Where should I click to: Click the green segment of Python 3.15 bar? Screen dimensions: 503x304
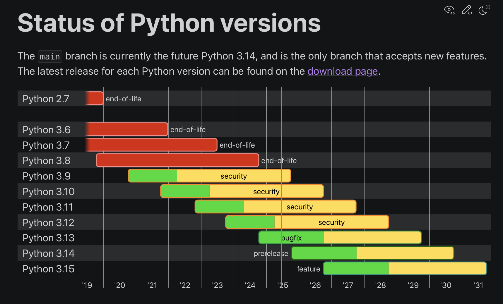click(x=356, y=269)
